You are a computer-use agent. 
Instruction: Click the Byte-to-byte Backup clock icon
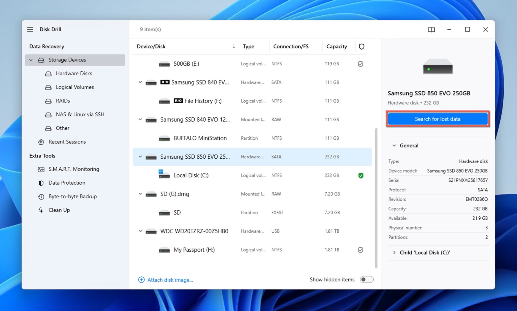(x=41, y=196)
